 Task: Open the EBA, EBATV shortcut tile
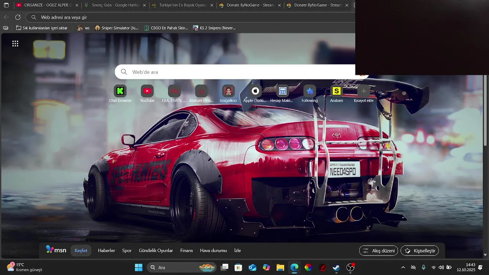pyautogui.click(x=174, y=94)
